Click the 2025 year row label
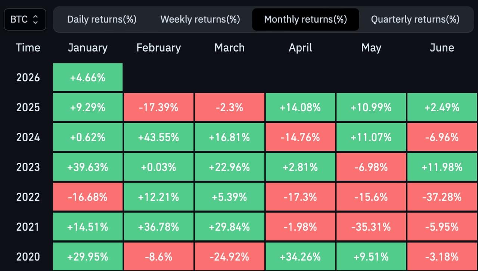This screenshot has height=271, width=478. pyautogui.click(x=28, y=108)
